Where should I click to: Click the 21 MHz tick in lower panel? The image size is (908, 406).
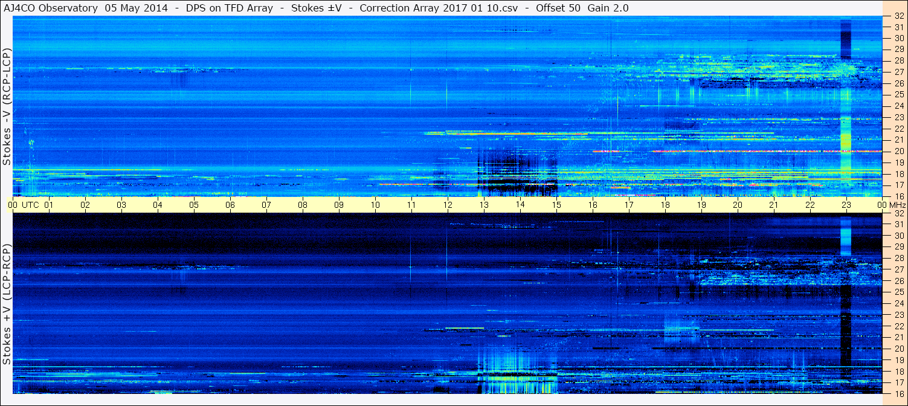[898, 337]
